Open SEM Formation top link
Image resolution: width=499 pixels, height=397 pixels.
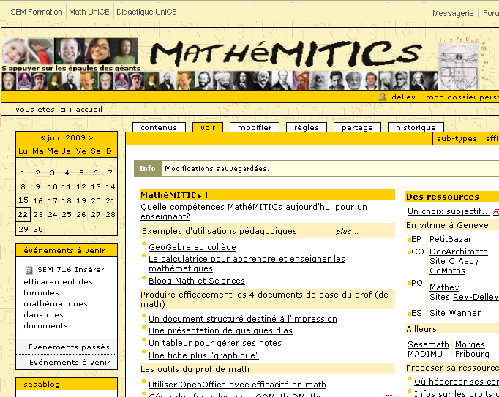(x=37, y=12)
